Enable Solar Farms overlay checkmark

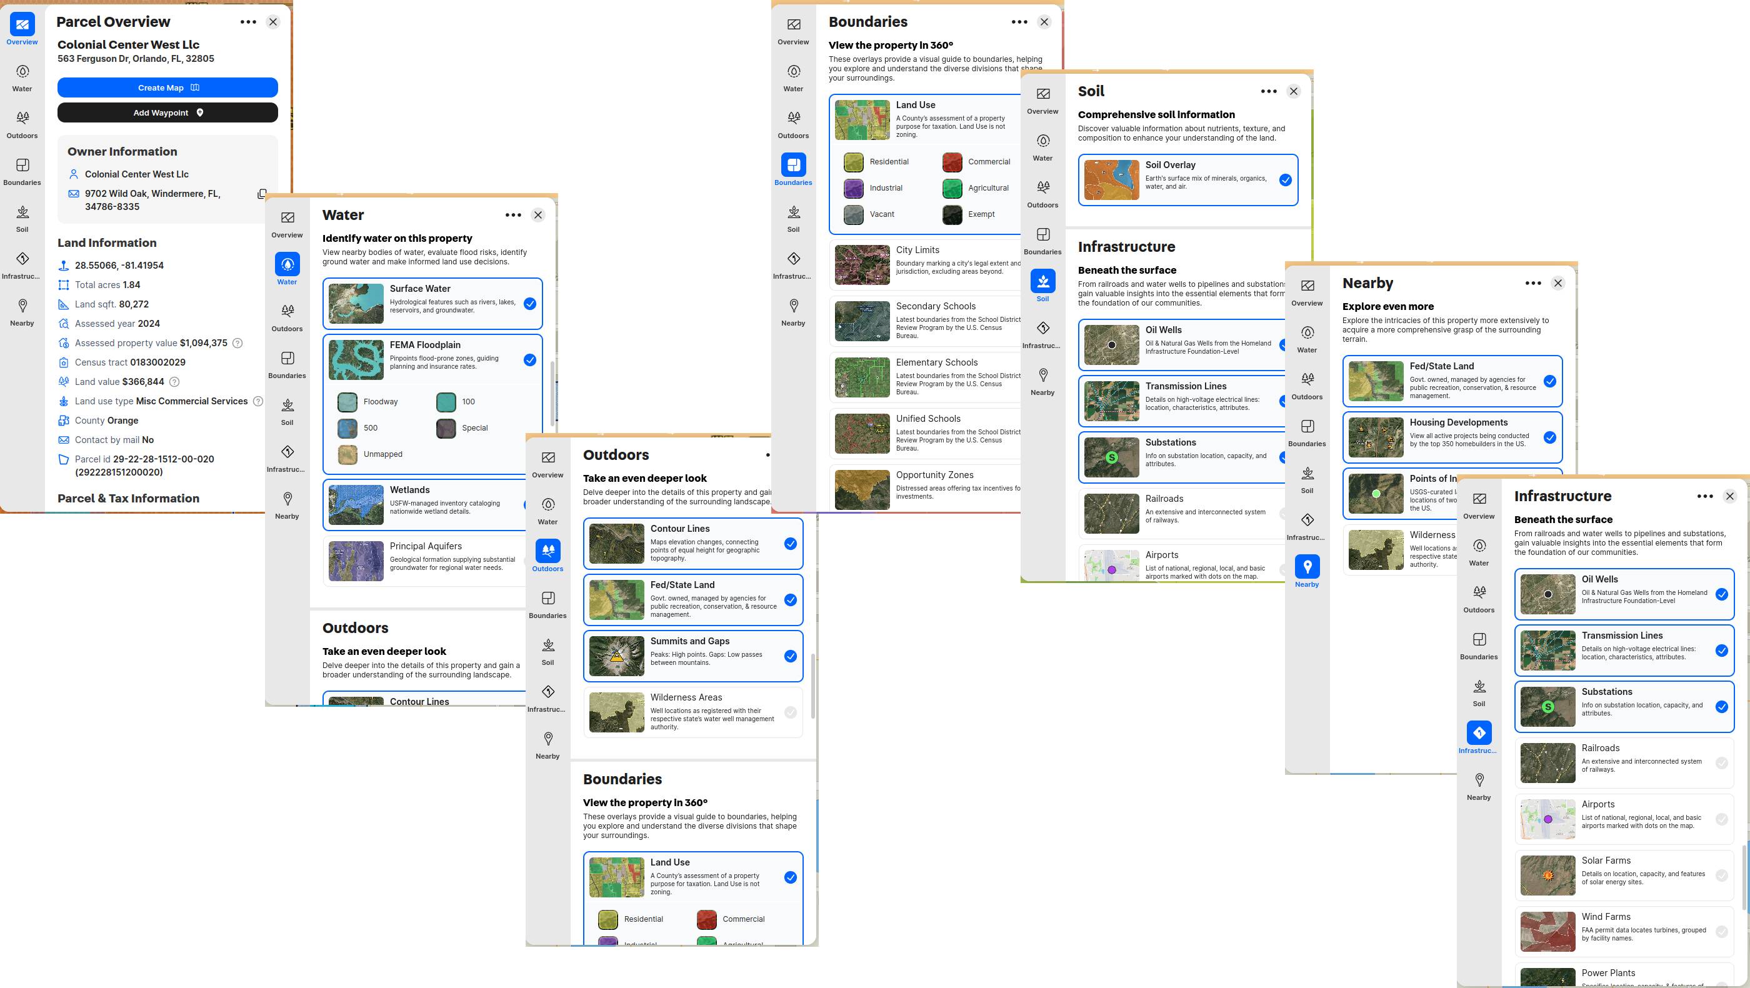click(x=1721, y=876)
